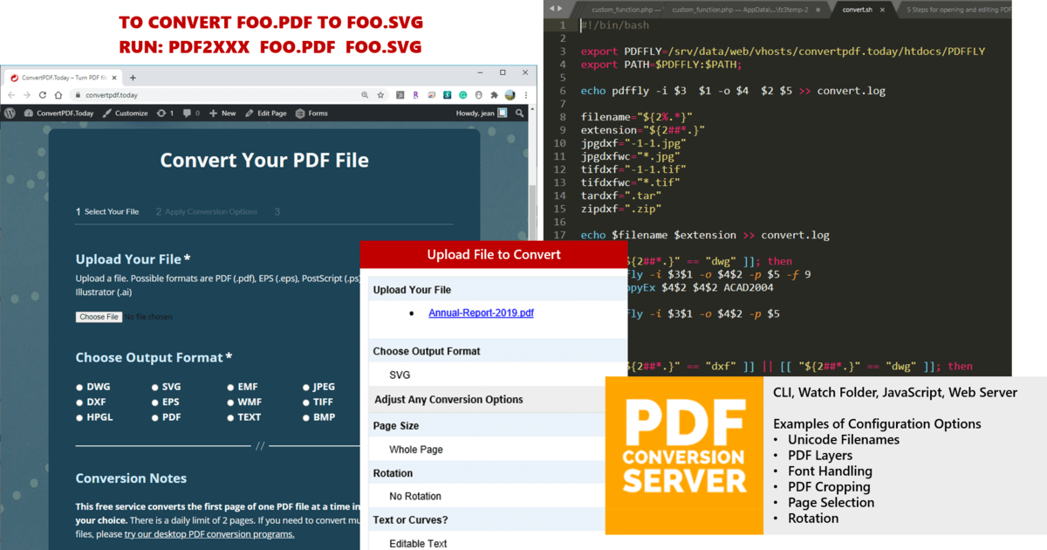Open the Forms icon in admin bar
The height and width of the screenshot is (550, 1047).
coord(298,113)
